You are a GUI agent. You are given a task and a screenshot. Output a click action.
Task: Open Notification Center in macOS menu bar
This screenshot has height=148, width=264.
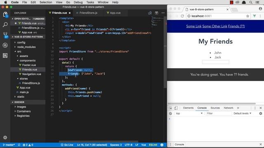click(x=257, y=2)
